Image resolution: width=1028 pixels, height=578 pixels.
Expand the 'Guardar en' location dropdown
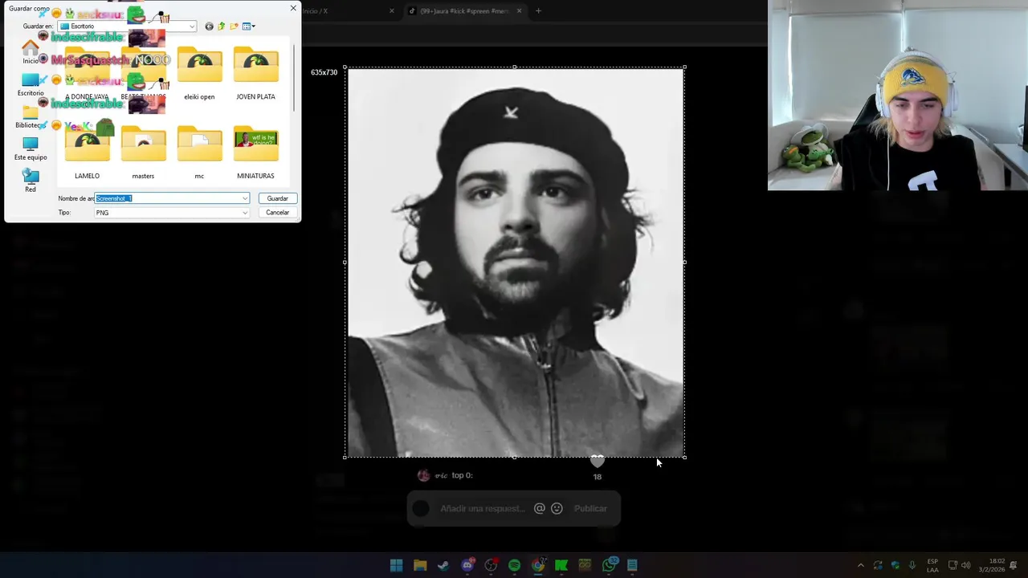pyautogui.click(x=192, y=26)
